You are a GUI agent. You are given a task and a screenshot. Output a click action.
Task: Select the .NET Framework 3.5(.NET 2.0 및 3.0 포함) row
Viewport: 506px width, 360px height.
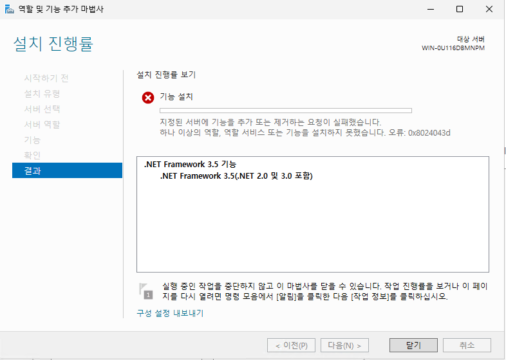(x=236, y=176)
